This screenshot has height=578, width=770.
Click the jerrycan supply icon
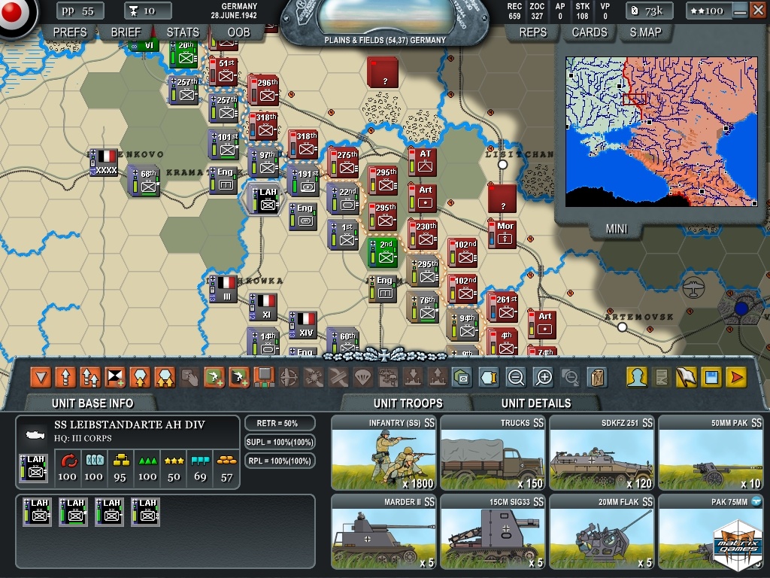click(597, 376)
